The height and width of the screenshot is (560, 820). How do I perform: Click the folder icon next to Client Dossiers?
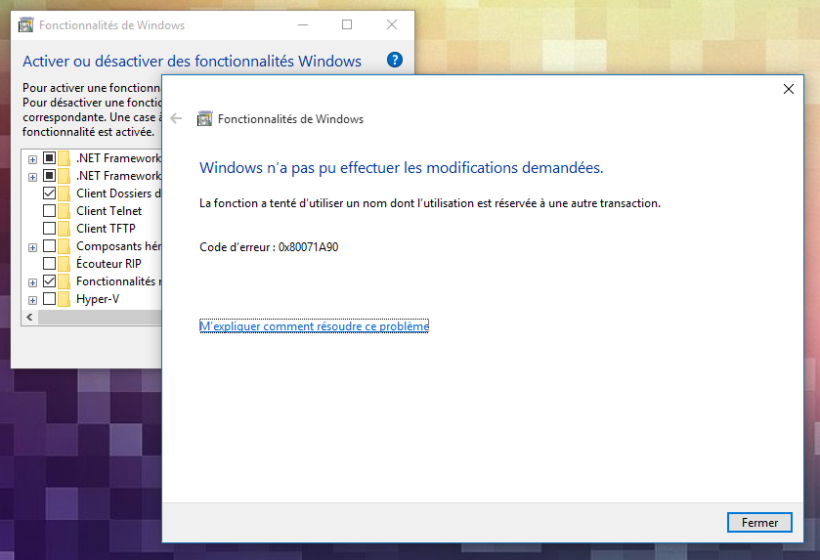(65, 193)
